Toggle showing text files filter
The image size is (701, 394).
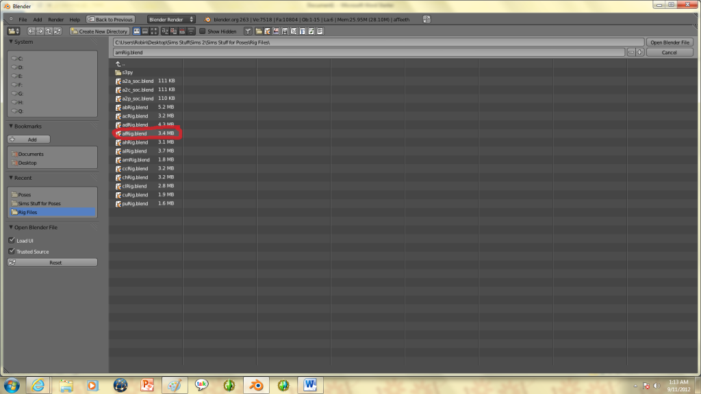coord(320,31)
